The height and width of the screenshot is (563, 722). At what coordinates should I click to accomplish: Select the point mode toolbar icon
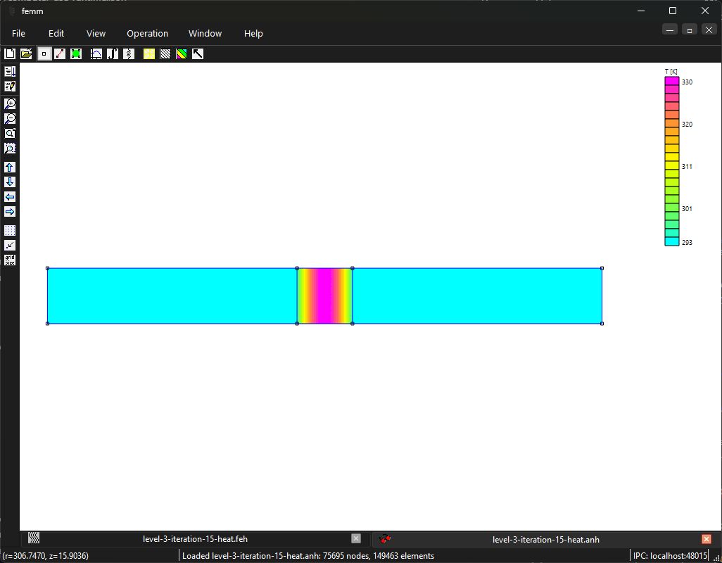tap(44, 54)
